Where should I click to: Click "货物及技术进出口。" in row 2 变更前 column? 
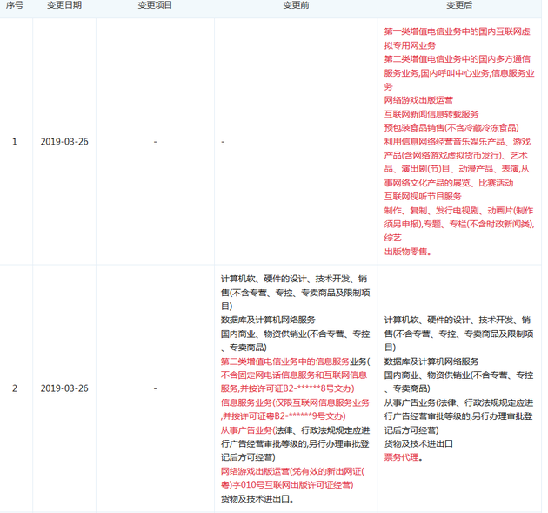point(257,499)
